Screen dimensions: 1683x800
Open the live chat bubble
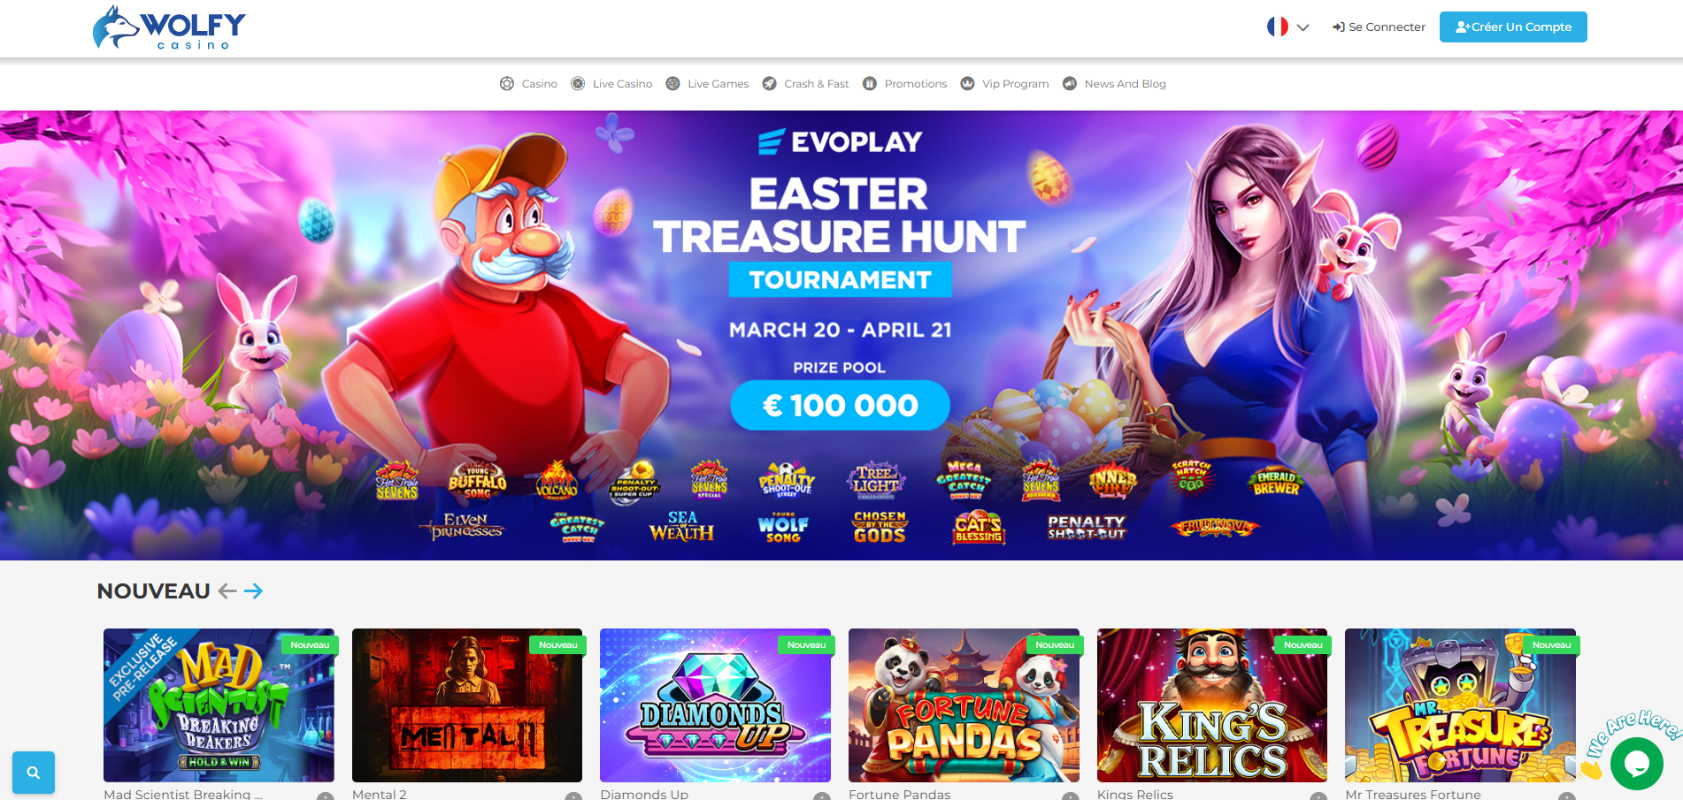click(1636, 764)
